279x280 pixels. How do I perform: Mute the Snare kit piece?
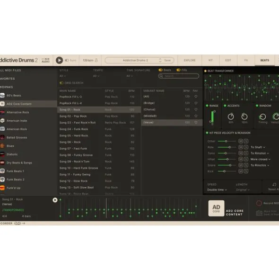(241, 165)
